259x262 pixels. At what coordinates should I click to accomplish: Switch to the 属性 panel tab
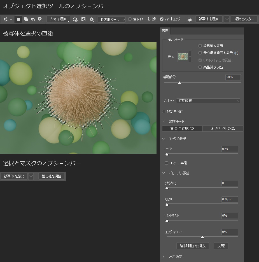pyautogui.click(x=165, y=31)
